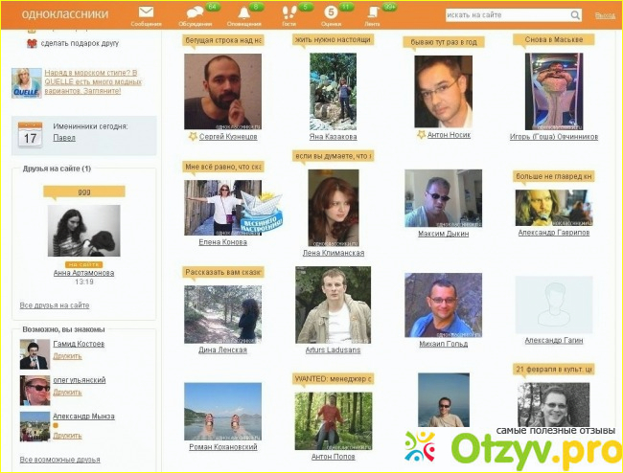
Task: Open the Гости footprints icon
Action: [288, 12]
